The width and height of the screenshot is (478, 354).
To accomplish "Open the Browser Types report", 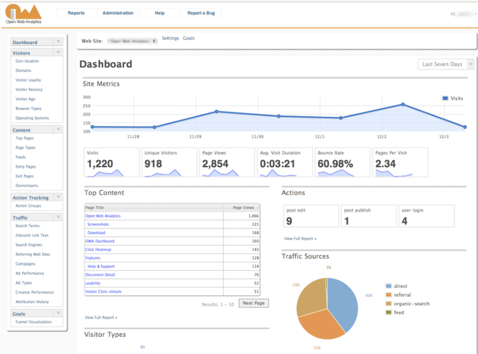I will click(28, 108).
